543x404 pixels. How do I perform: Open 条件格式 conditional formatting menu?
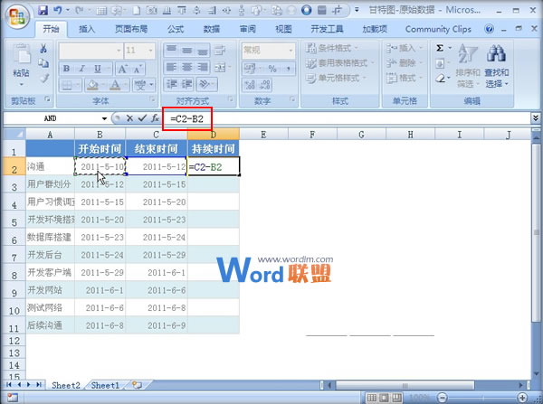[332, 48]
